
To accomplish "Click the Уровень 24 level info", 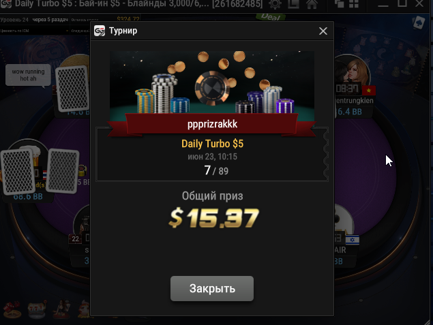I will tap(14, 20).
